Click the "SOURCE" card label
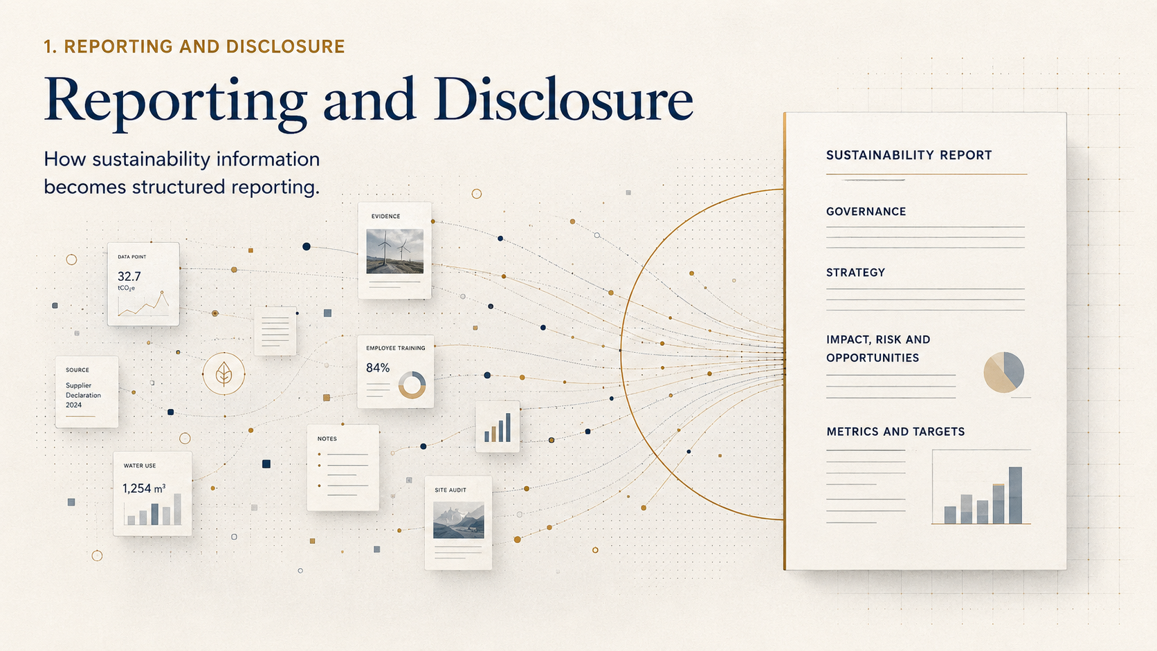 (78, 370)
